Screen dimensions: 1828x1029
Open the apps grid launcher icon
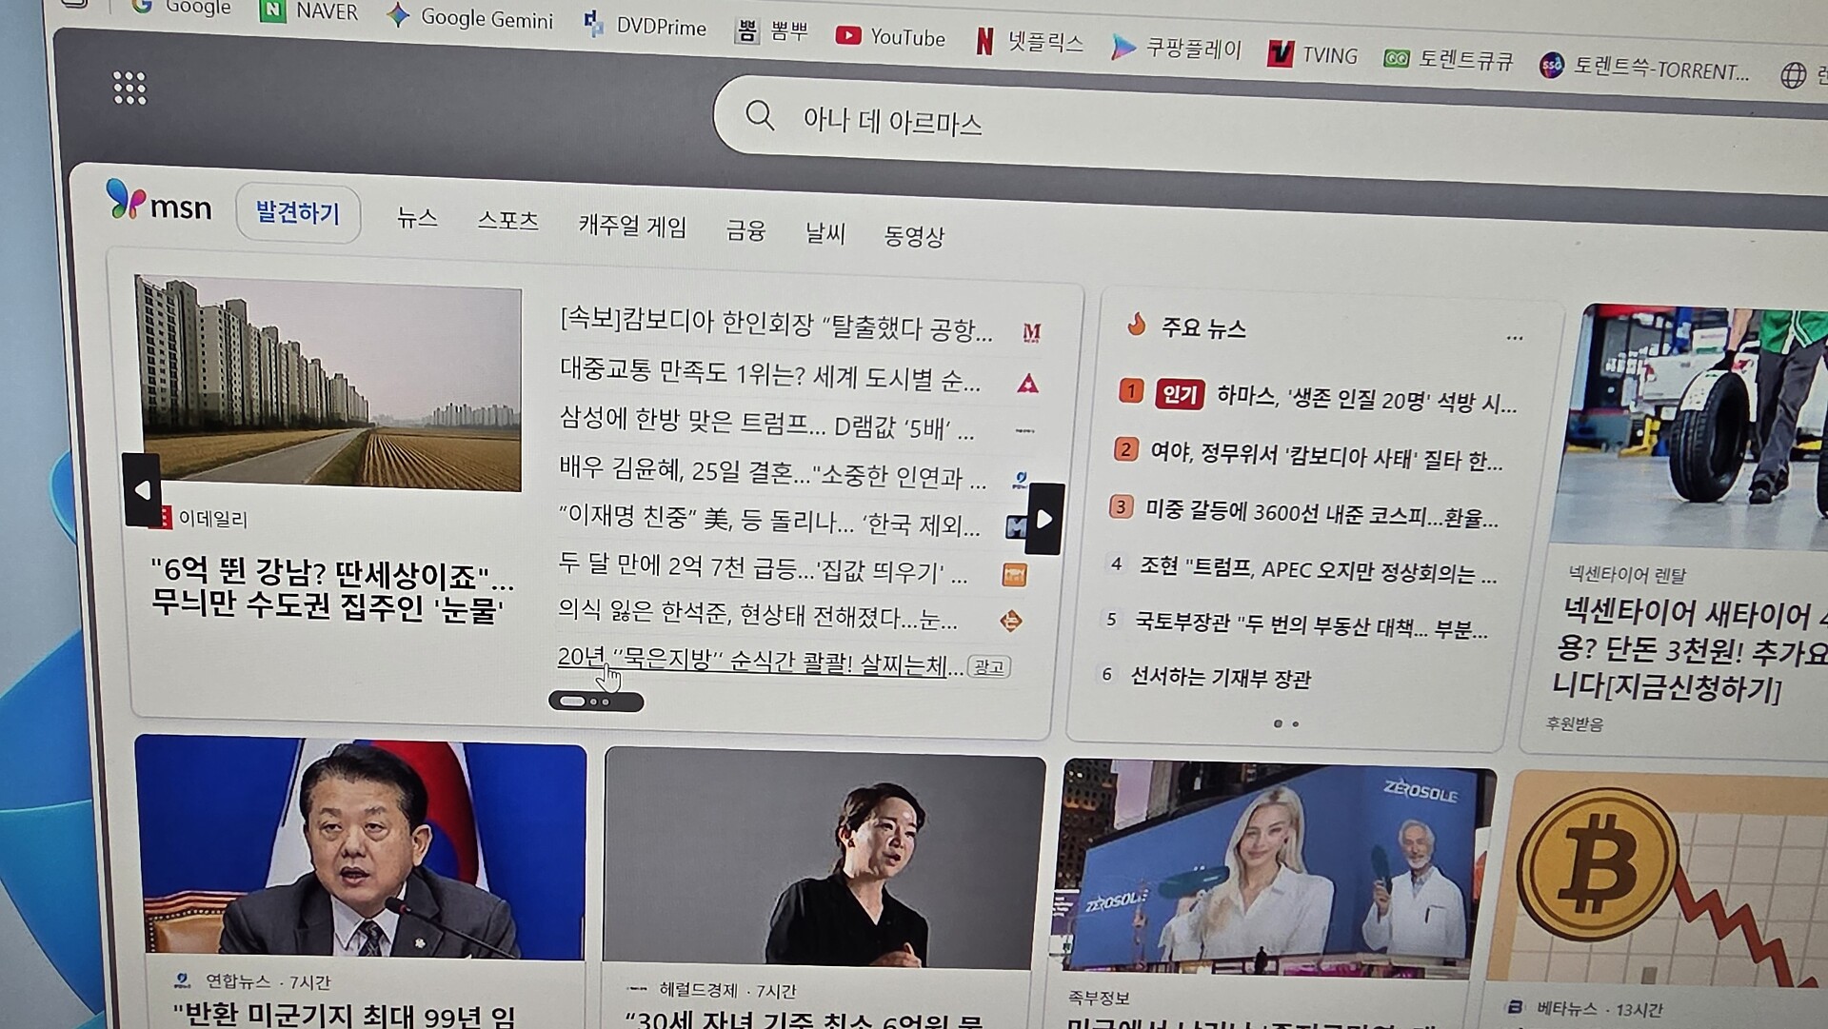[x=129, y=89]
